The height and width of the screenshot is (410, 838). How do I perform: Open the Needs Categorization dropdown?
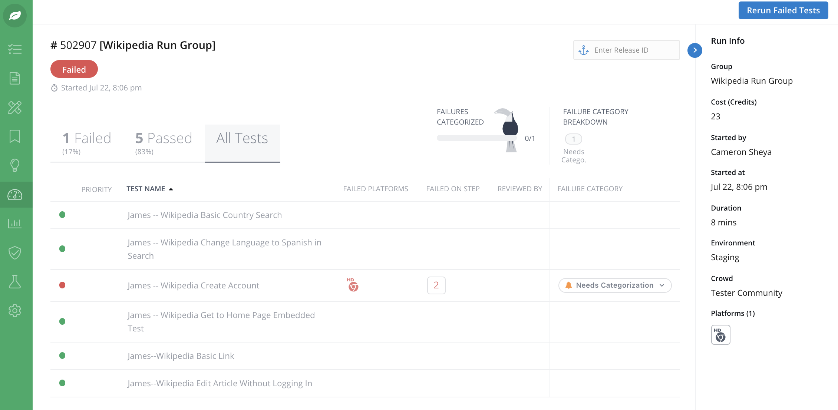coord(614,285)
